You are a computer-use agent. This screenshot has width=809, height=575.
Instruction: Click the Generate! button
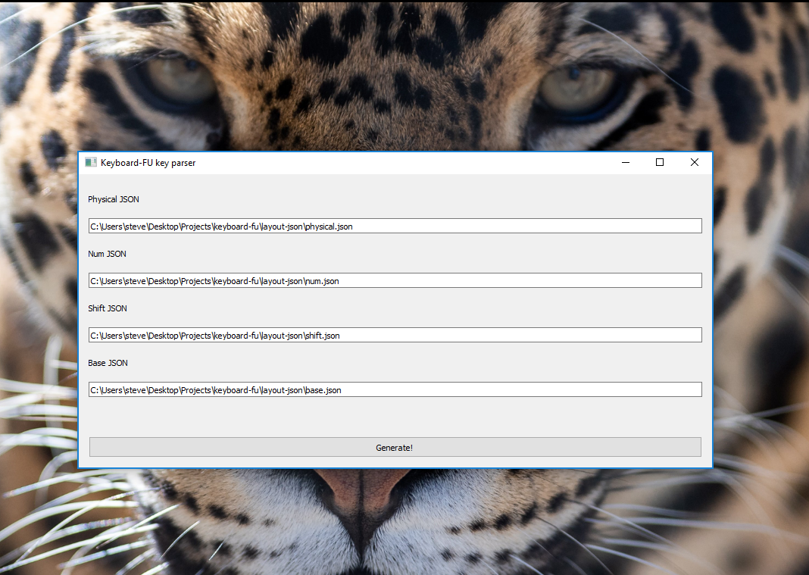point(395,447)
